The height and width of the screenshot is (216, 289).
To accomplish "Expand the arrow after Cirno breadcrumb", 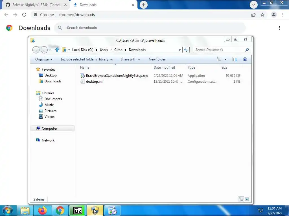I will [x=126, y=50].
